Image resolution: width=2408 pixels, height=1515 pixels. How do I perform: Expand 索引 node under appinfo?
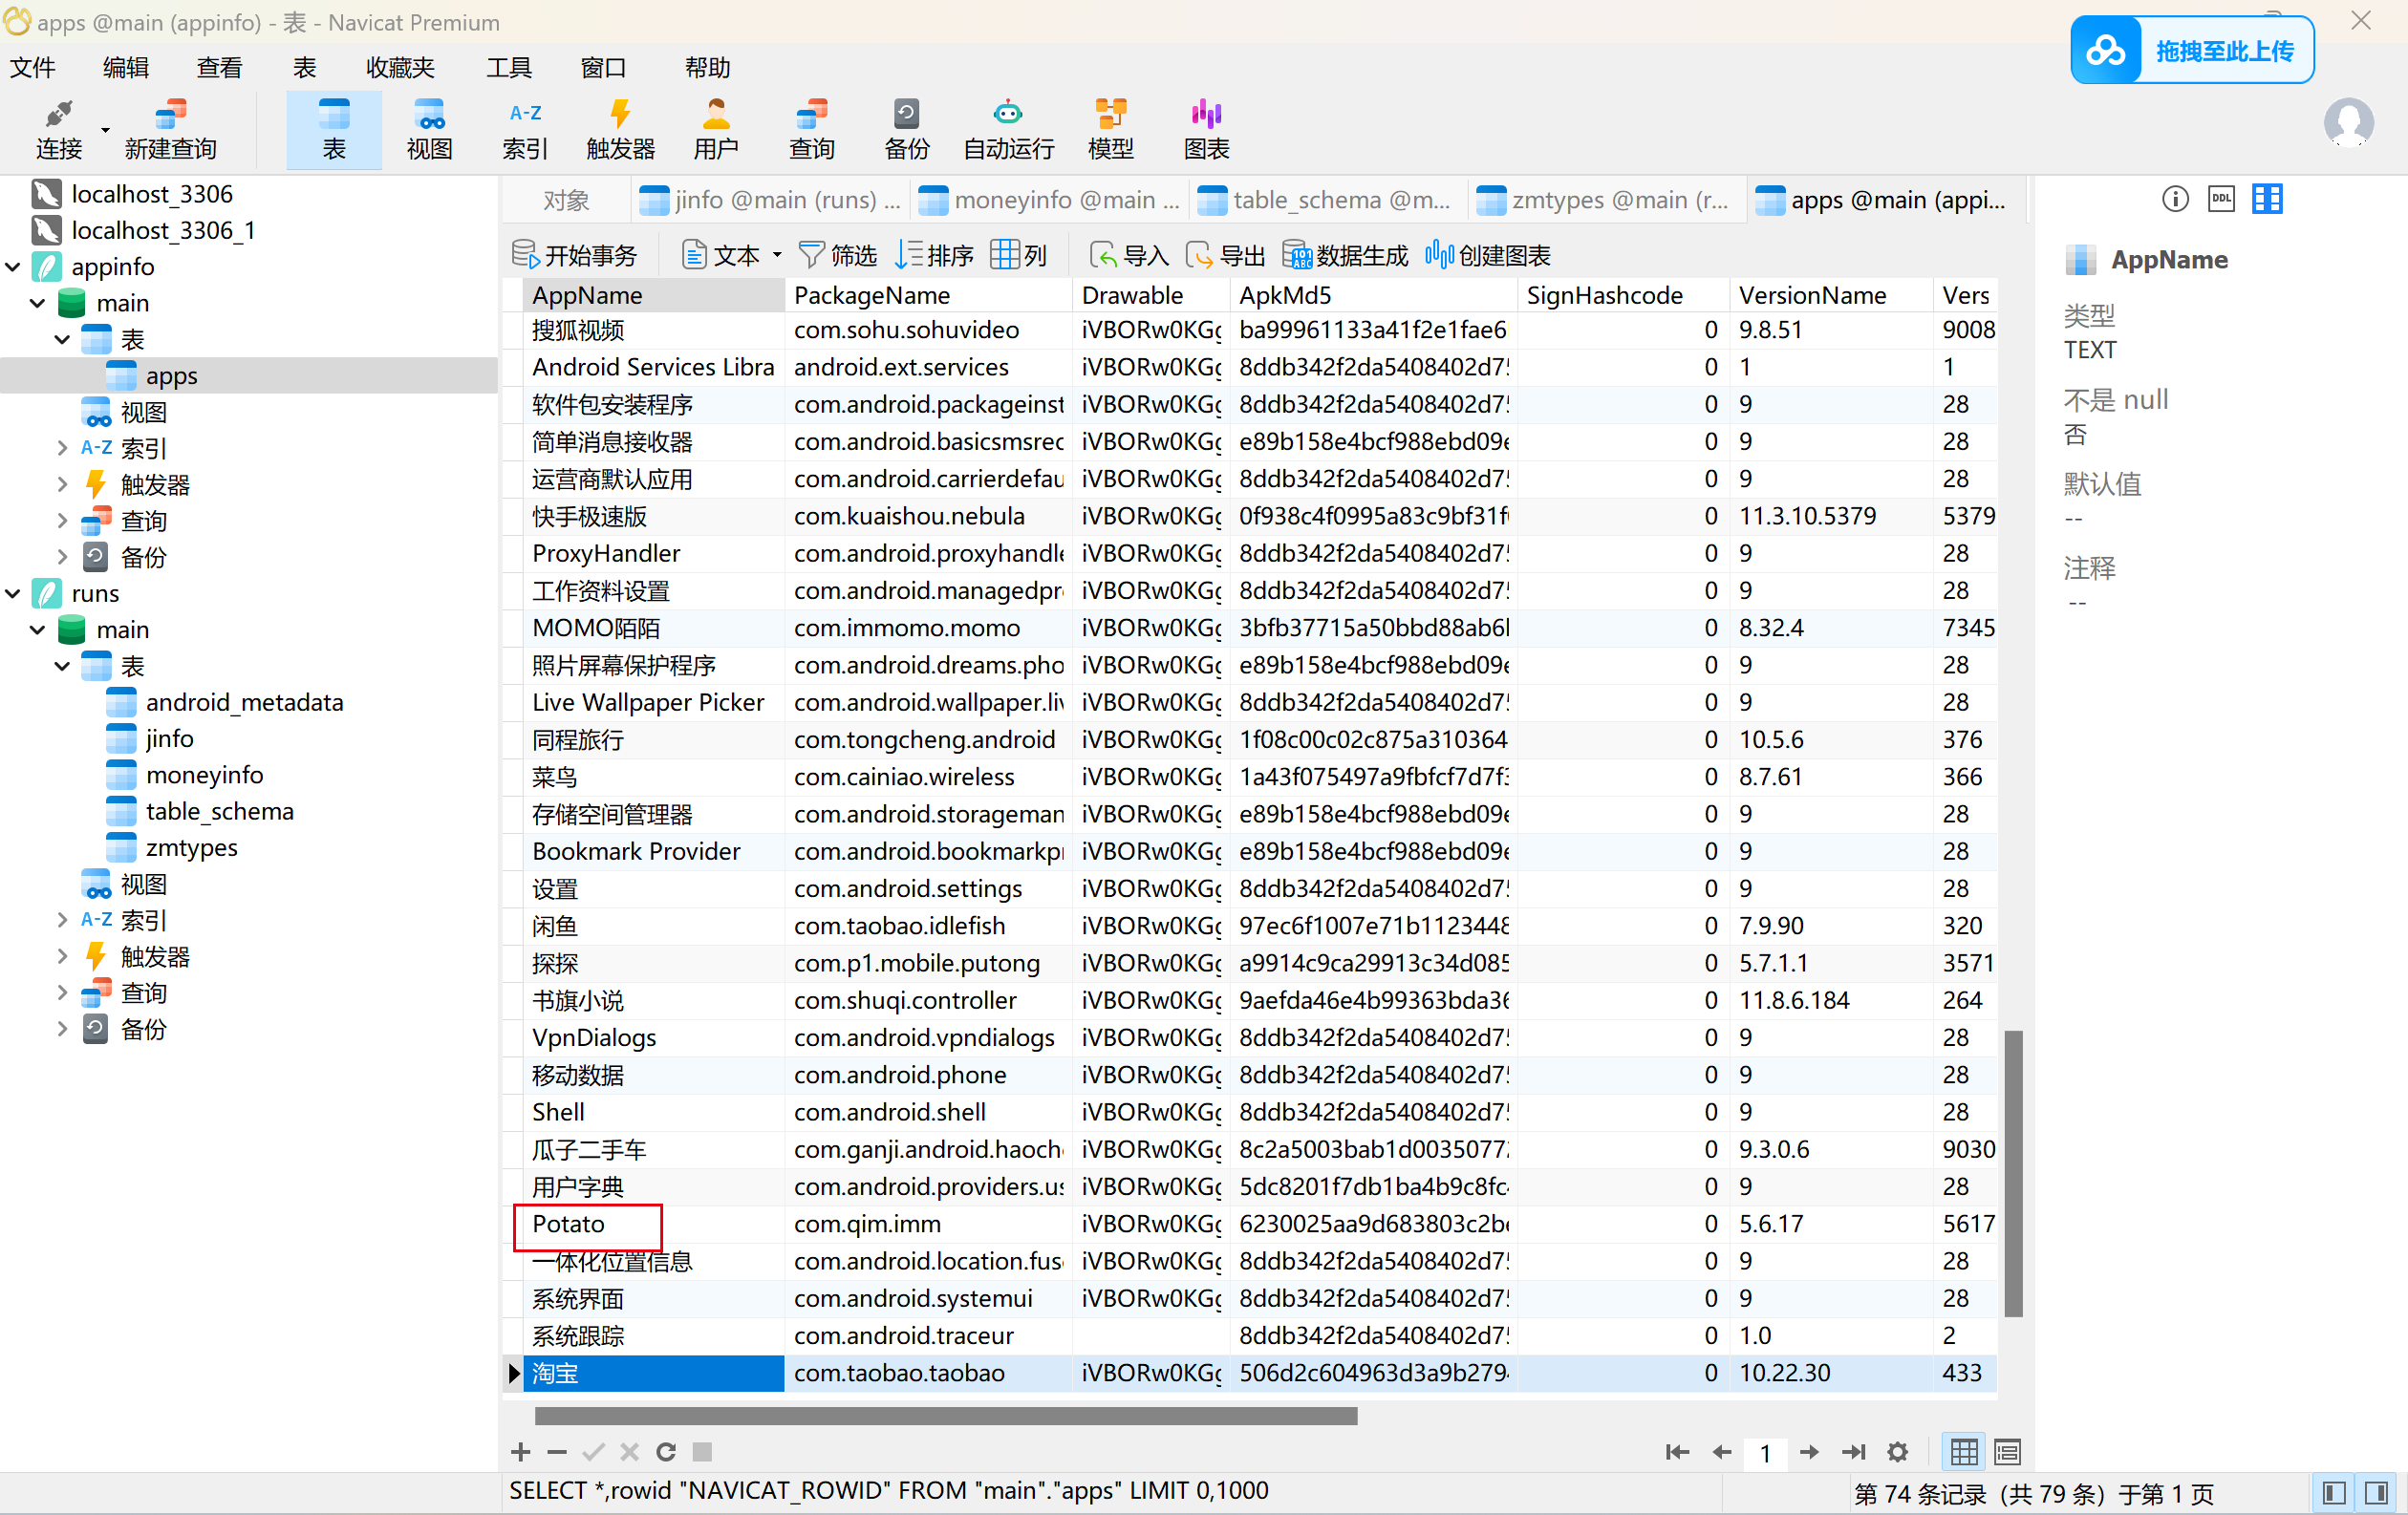(x=62, y=448)
